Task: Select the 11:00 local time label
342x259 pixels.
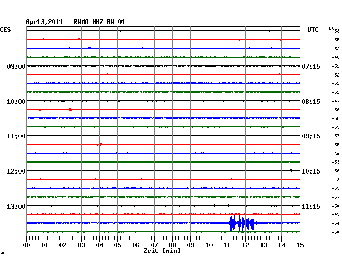Action: pos(16,136)
